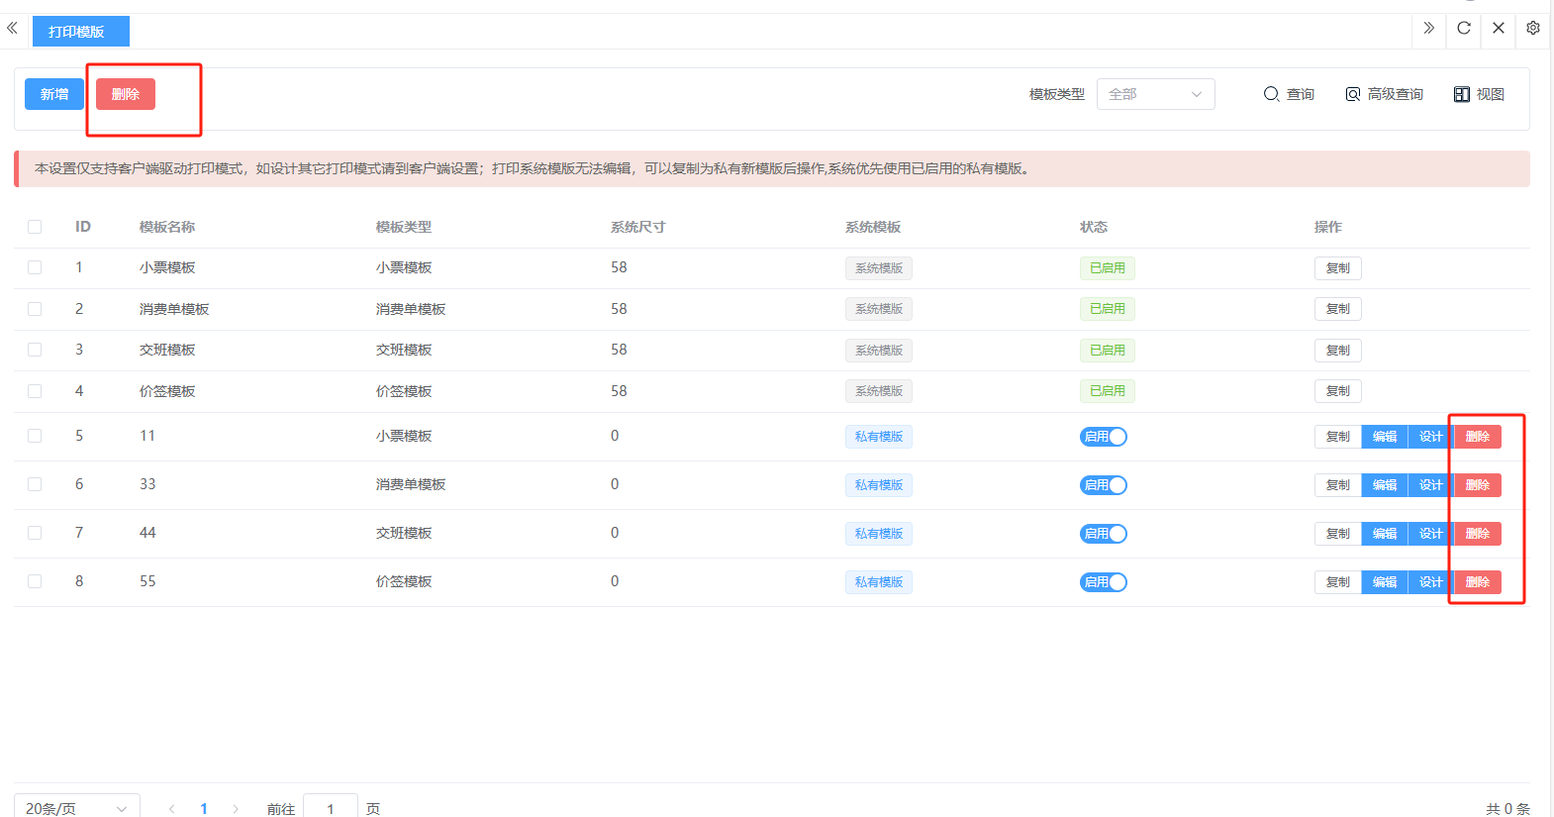The width and height of the screenshot is (1554, 817).
Task: Toggle 启用 switch for template ID 5
Action: click(x=1104, y=437)
